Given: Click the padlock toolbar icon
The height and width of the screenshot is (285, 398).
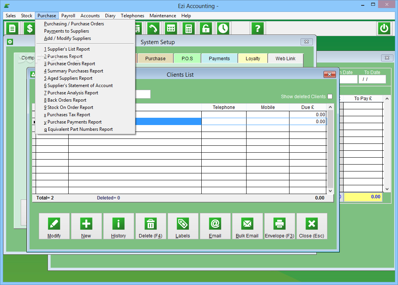Looking at the screenshot, I should click(206, 28).
